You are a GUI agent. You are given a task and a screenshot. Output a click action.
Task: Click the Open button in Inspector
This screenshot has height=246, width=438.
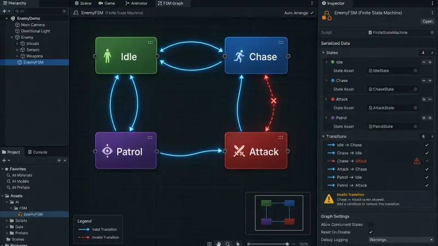(428, 21)
